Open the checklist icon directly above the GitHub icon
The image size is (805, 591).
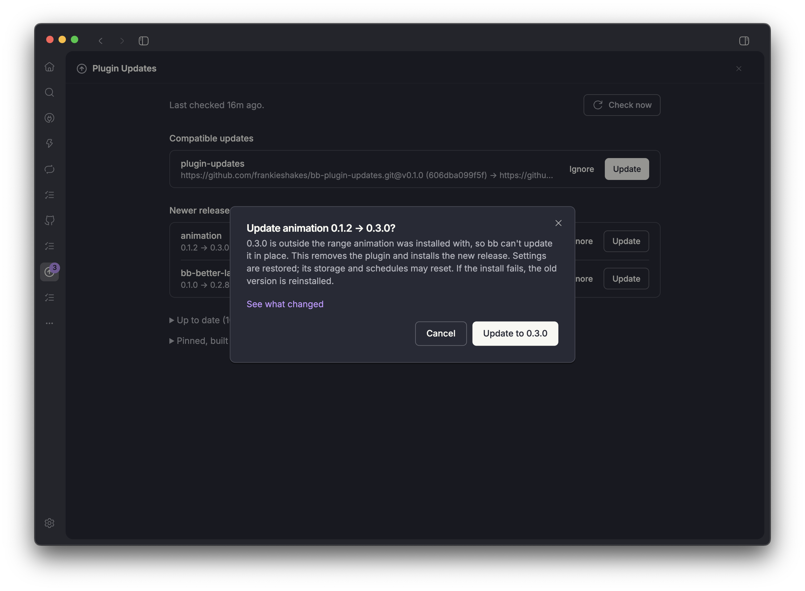49,195
